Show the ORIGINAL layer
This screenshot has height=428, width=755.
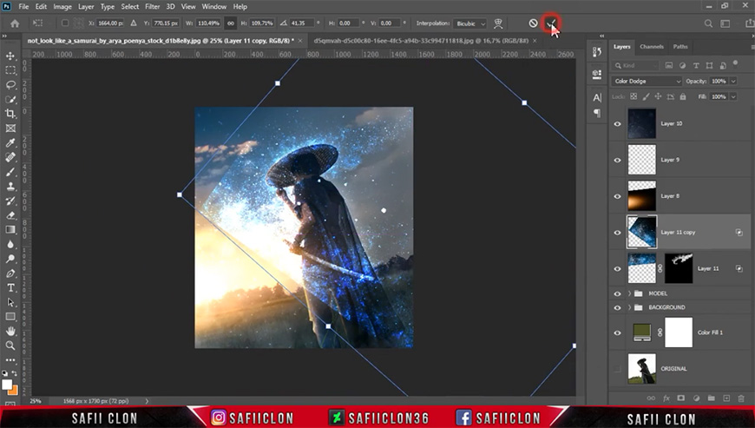(x=617, y=369)
